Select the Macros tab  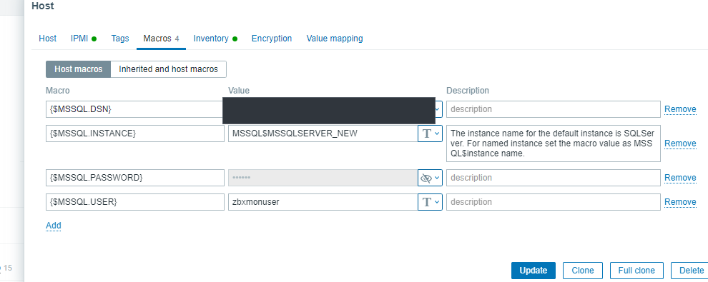pos(161,39)
